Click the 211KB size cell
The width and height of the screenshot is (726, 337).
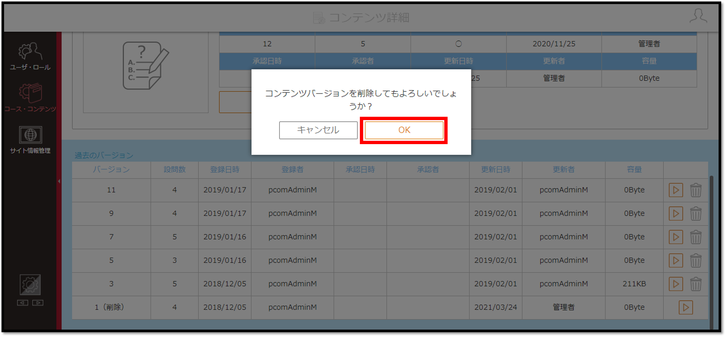[x=634, y=284]
